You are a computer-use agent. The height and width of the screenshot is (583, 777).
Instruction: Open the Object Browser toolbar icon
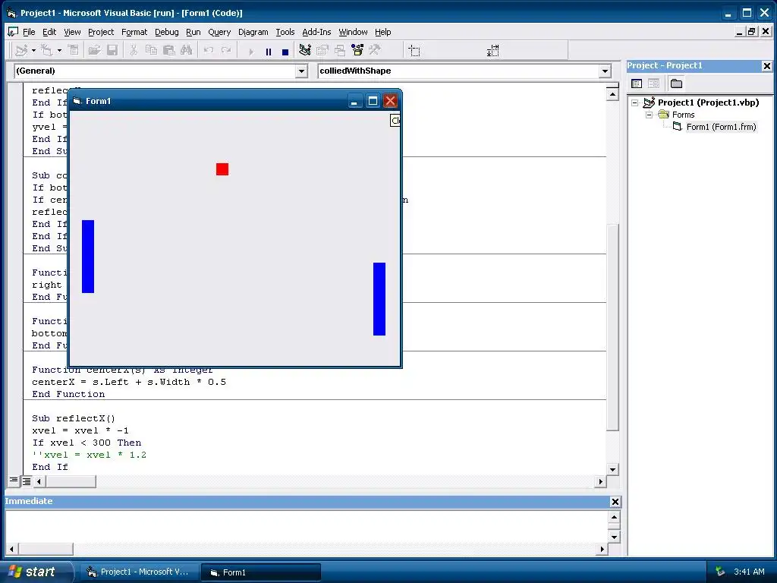pos(357,50)
